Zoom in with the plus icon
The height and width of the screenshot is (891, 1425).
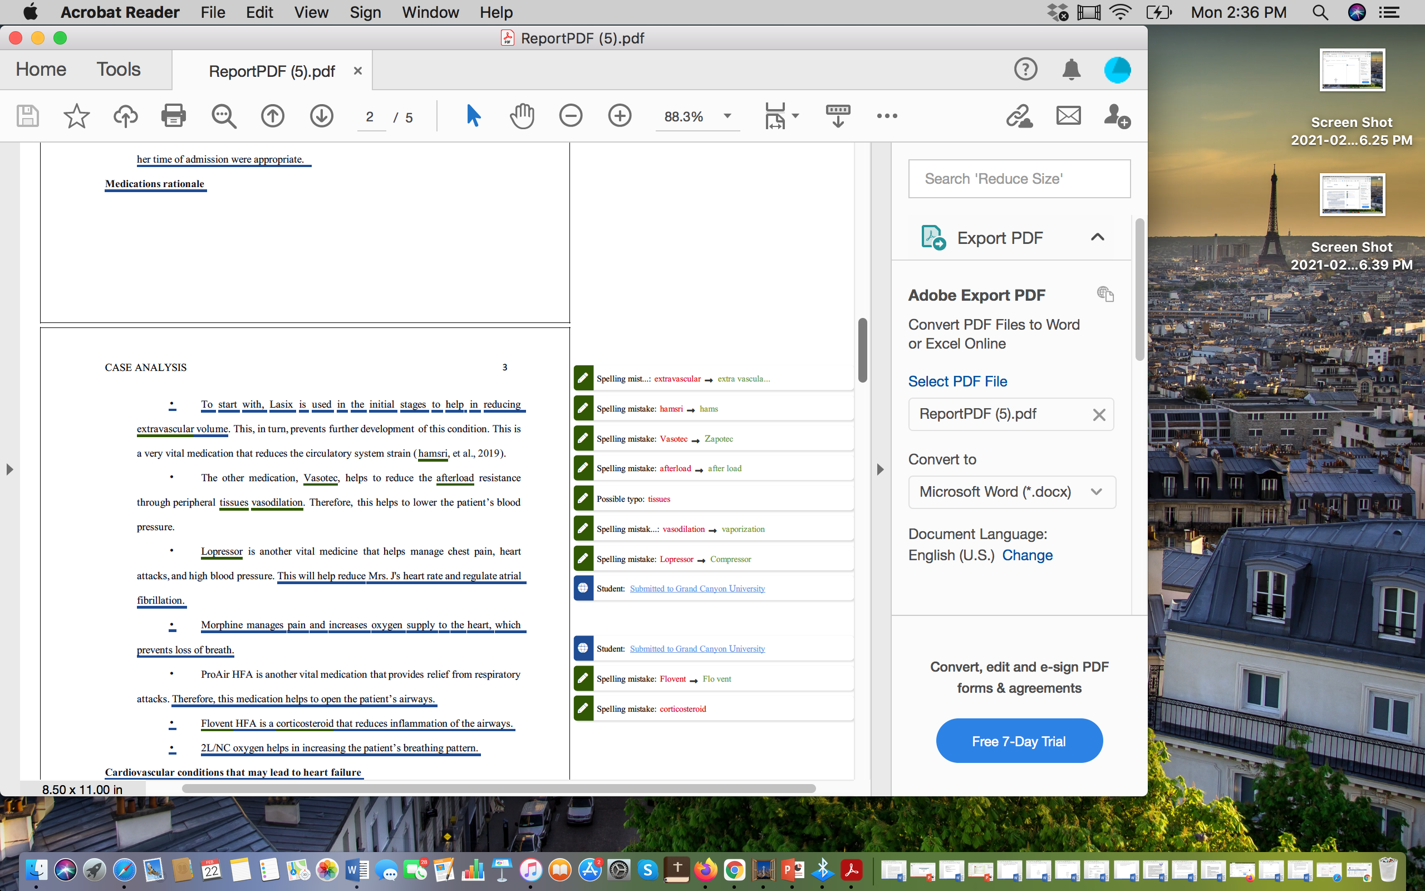click(620, 115)
